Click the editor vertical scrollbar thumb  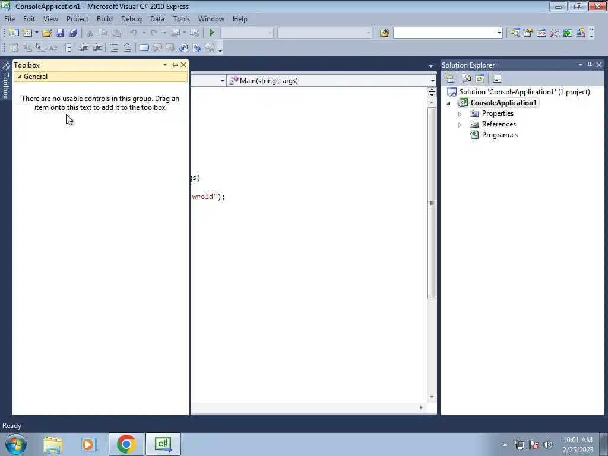(432, 203)
